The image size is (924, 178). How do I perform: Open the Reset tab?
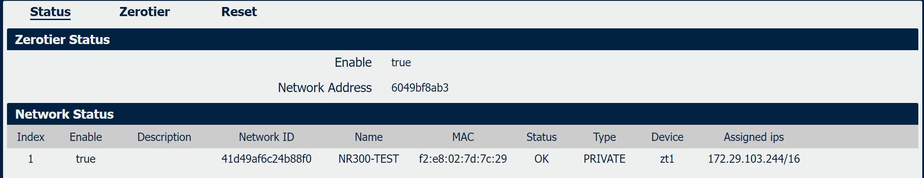[x=239, y=12]
